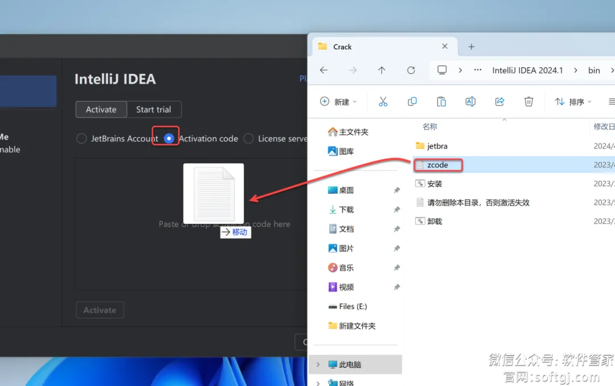
Task: Unpin 图片 using its pin icon
Action: (x=397, y=248)
